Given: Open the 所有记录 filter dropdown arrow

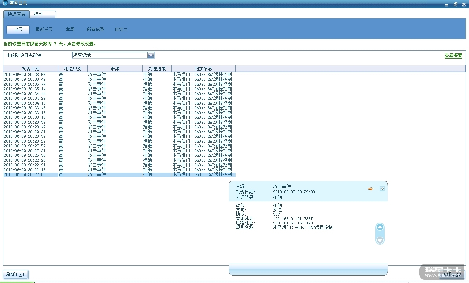Looking at the screenshot, I should 151,55.
